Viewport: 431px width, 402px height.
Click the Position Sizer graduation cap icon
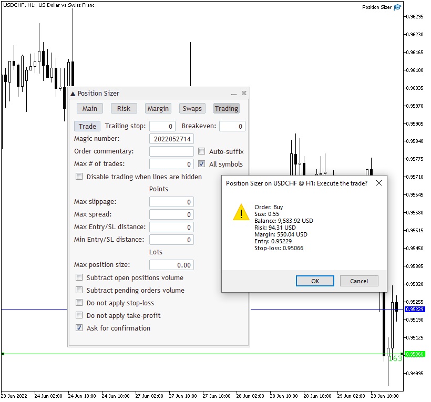398,7
